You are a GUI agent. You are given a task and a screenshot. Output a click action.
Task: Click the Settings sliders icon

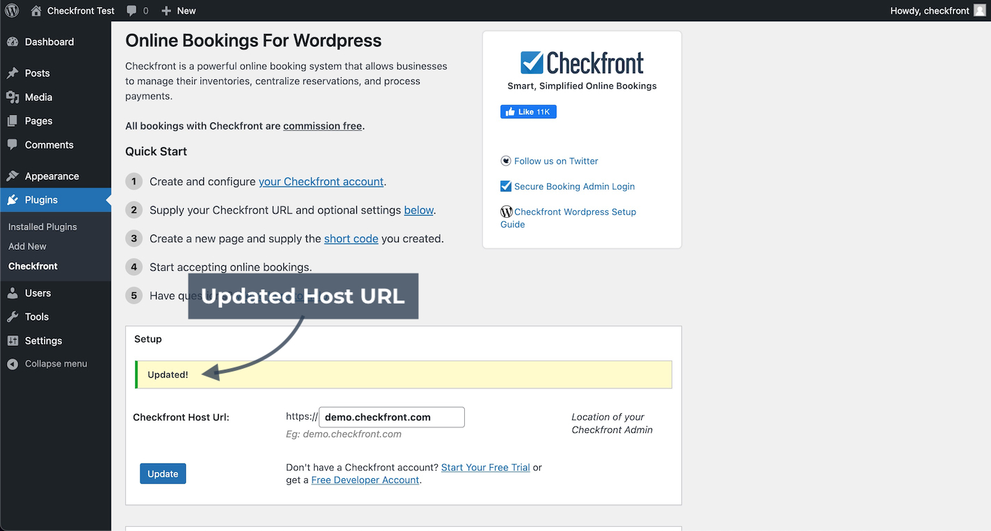pyautogui.click(x=13, y=340)
